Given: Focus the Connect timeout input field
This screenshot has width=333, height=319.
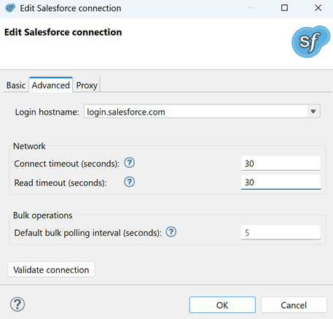Looking at the screenshot, I should pyautogui.click(x=281, y=164).
